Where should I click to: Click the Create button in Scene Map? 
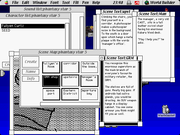tap(31, 62)
